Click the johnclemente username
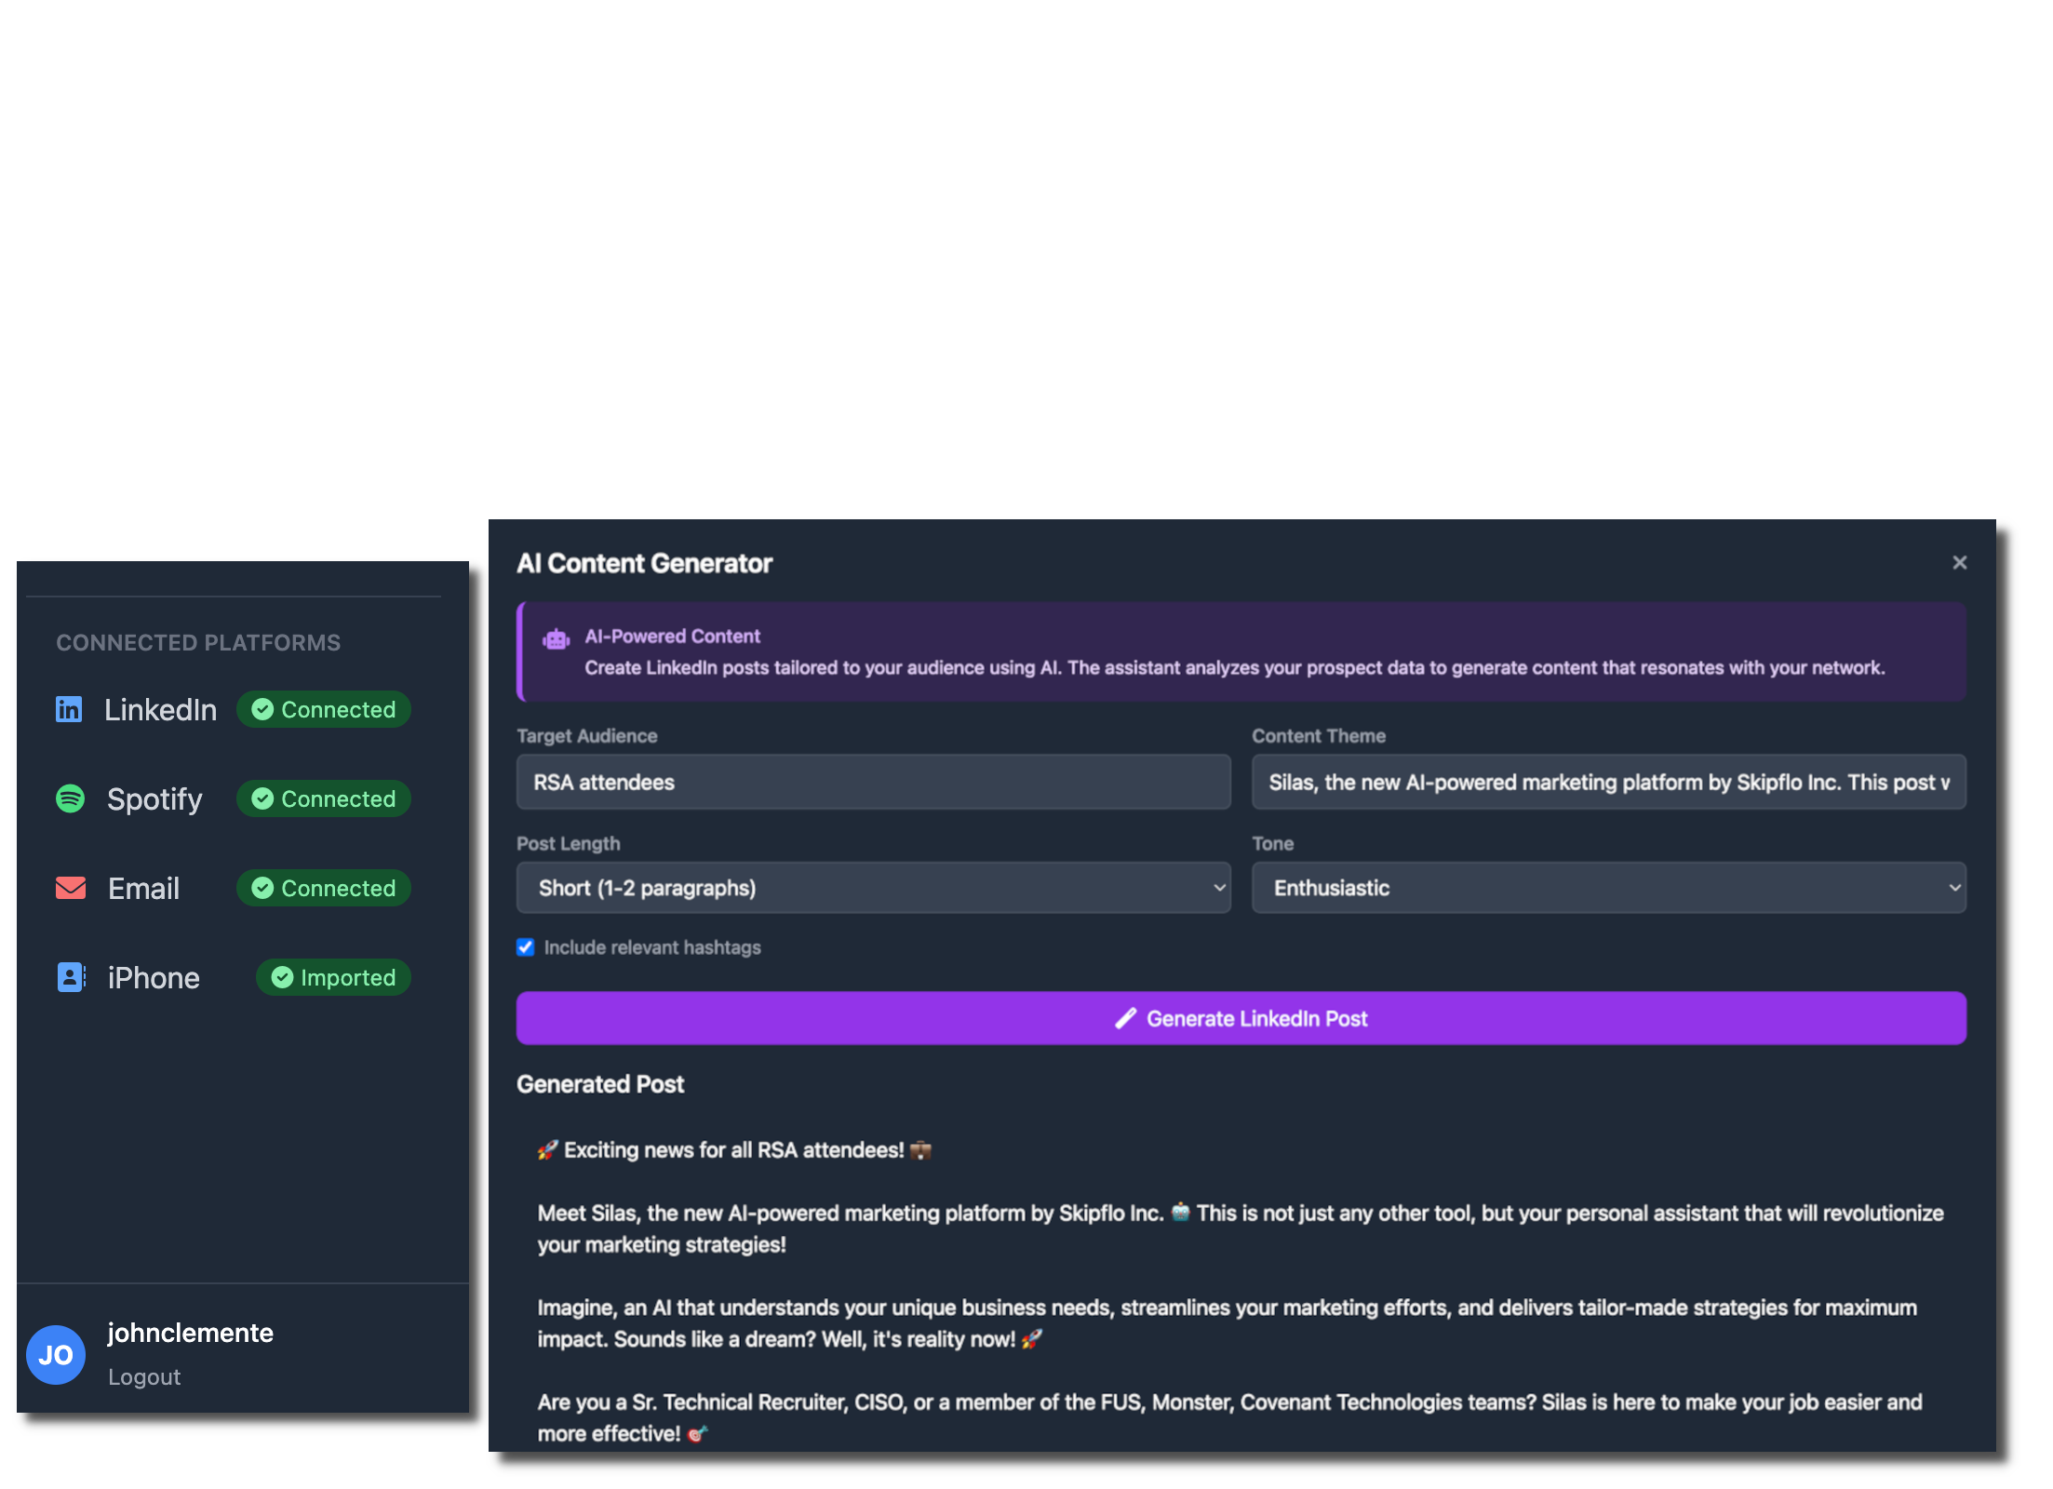Viewport: 2053px width, 1489px height. (x=191, y=1334)
